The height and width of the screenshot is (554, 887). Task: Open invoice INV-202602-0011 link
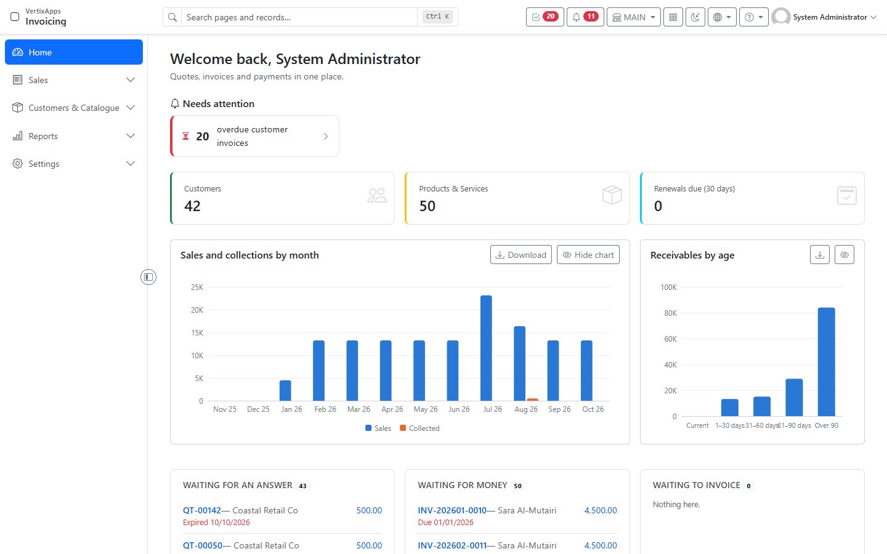click(452, 545)
